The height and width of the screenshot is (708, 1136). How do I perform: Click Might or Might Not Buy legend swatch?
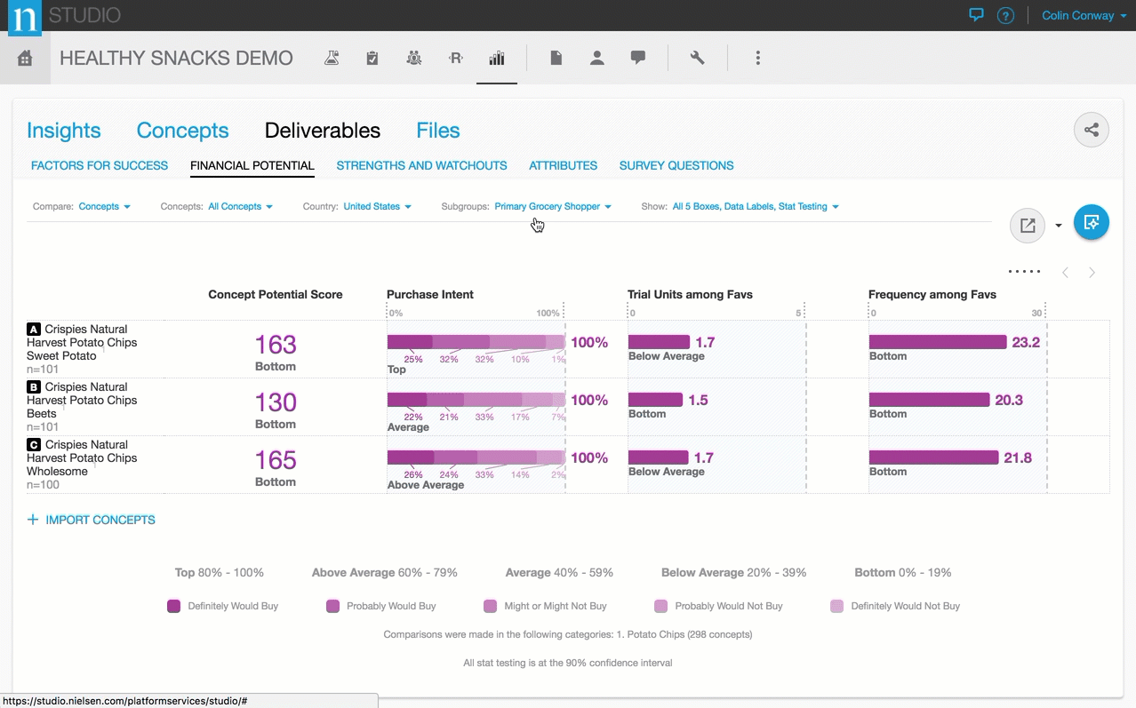pyautogui.click(x=490, y=606)
